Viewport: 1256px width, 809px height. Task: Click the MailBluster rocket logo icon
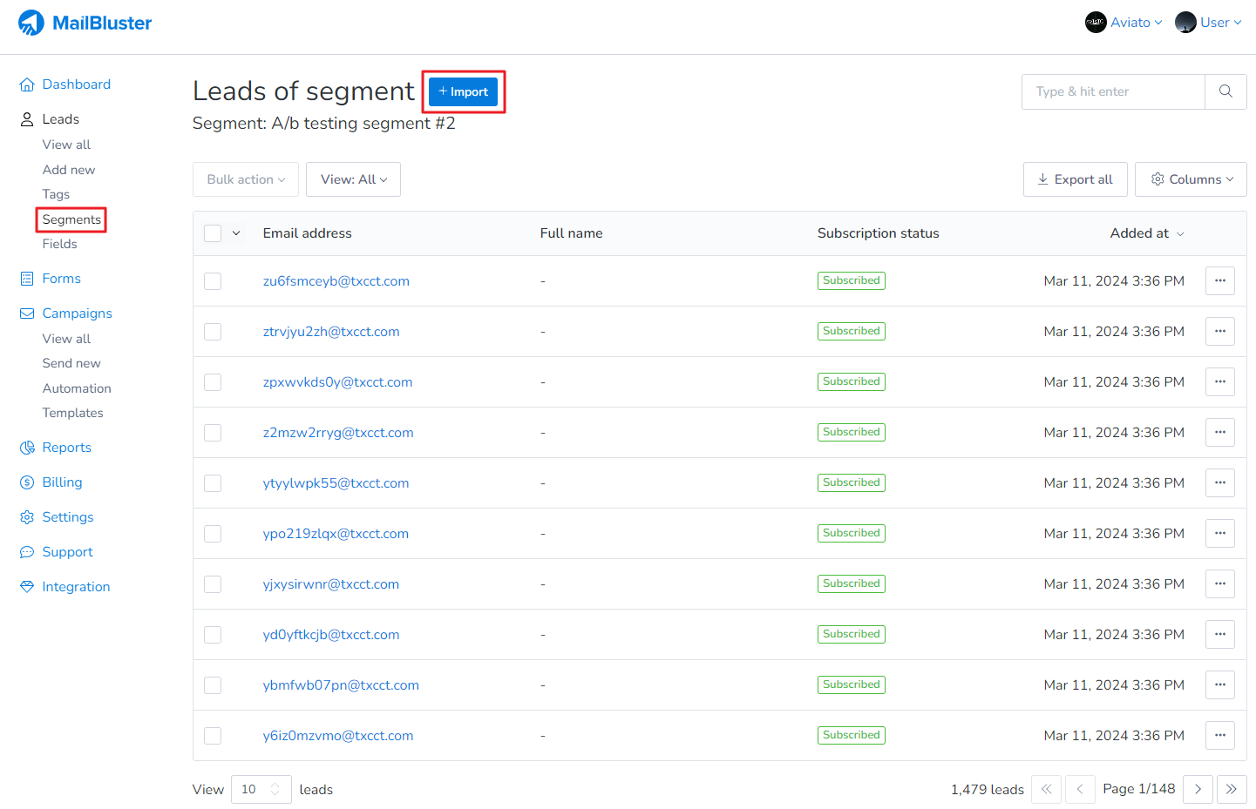31,23
